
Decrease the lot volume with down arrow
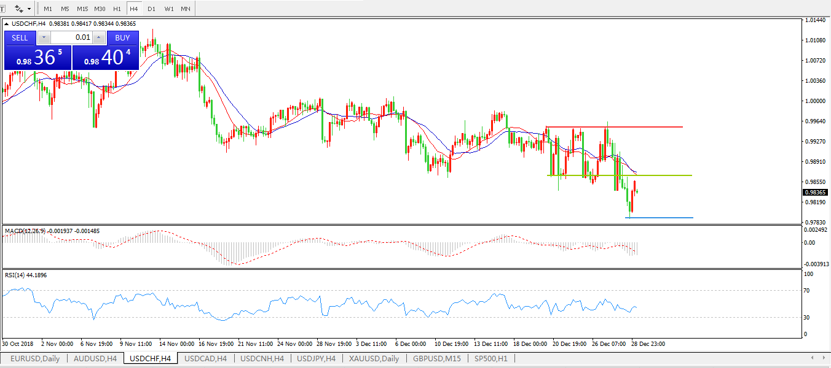pyautogui.click(x=44, y=37)
